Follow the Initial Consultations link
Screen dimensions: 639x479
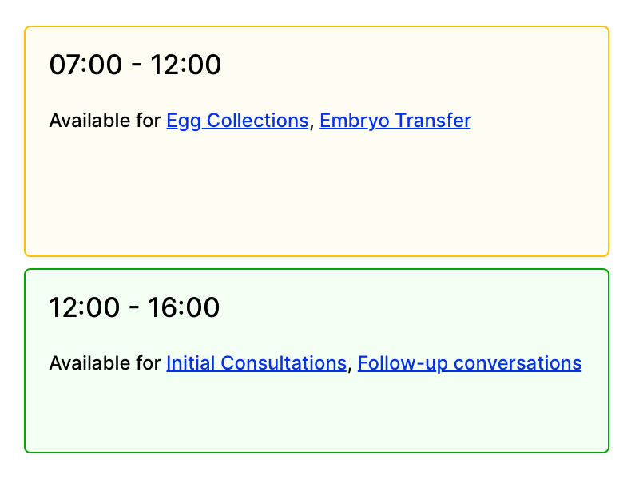[x=256, y=363]
